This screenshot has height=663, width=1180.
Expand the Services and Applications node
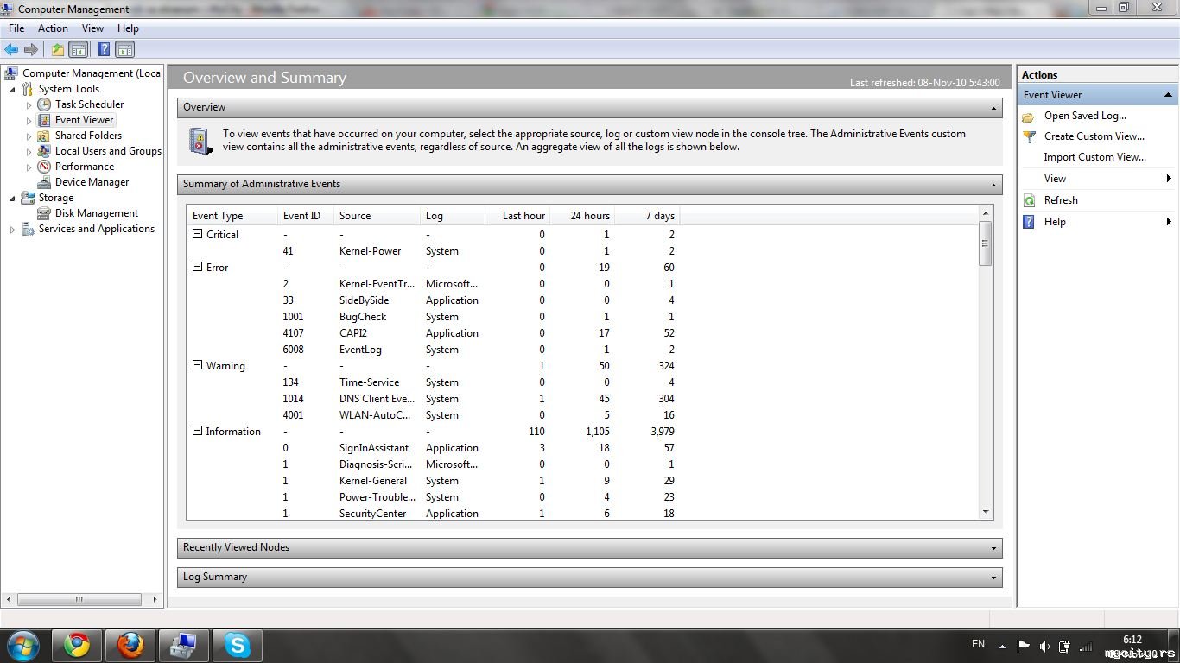pyautogui.click(x=12, y=230)
